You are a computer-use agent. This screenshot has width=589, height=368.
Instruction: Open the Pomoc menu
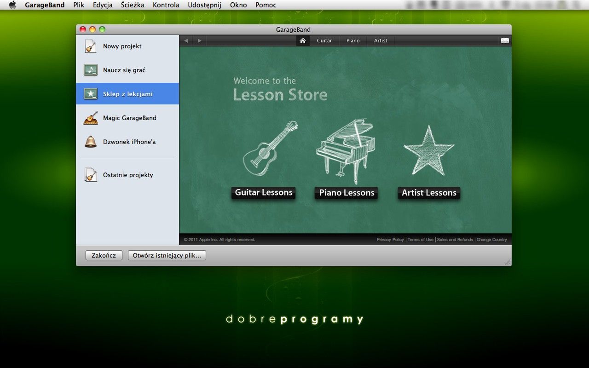click(266, 5)
